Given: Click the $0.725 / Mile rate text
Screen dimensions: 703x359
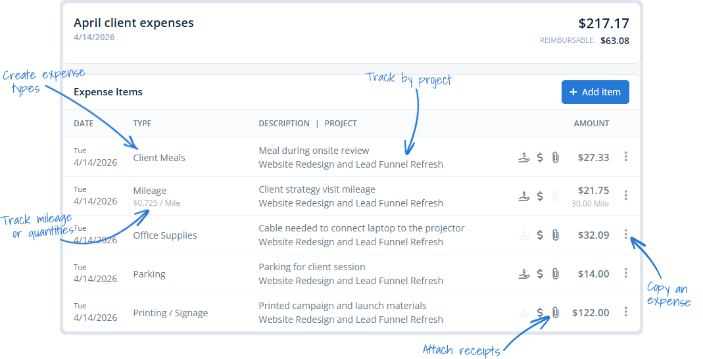Looking at the screenshot, I should tap(157, 203).
